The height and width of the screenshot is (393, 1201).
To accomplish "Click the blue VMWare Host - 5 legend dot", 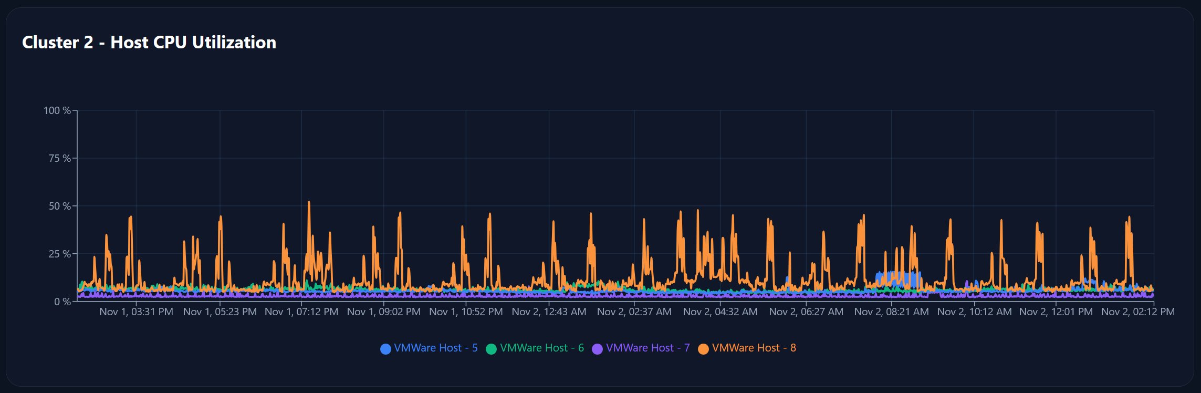I will point(385,349).
